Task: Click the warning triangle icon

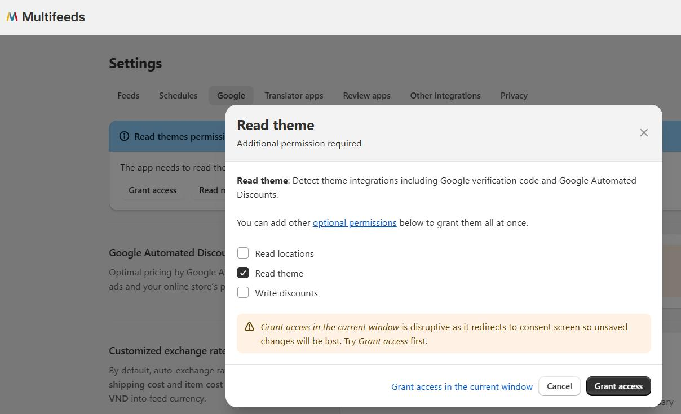Action: [x=249, y=327]
